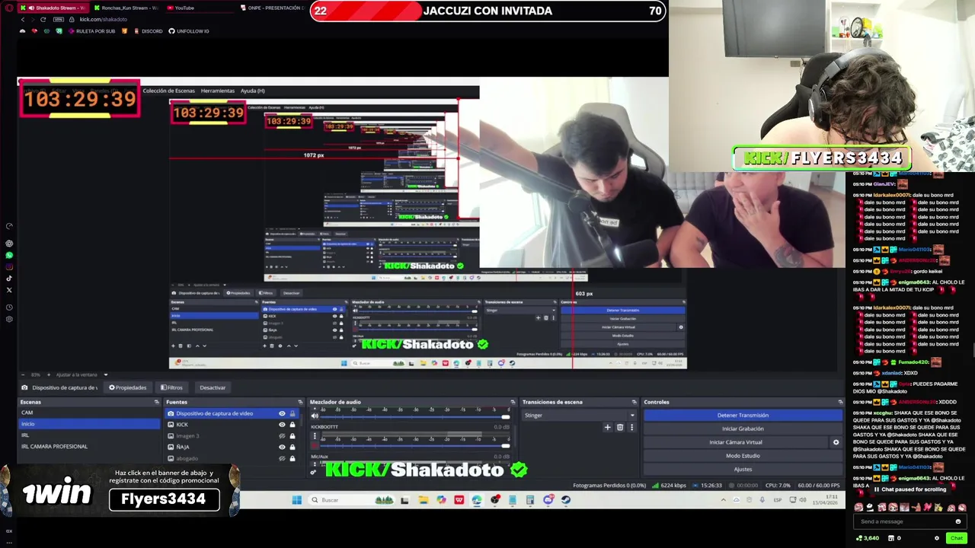Viewport: 975px width, 548px height.
Task: Open KICKBOOTTT channel options menu
Action: [x=315, y=437]
